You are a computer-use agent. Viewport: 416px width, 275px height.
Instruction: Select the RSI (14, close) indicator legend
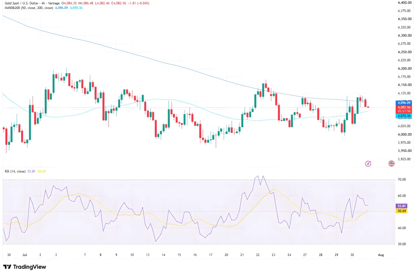pyautogui.click(x=15, y=171)
